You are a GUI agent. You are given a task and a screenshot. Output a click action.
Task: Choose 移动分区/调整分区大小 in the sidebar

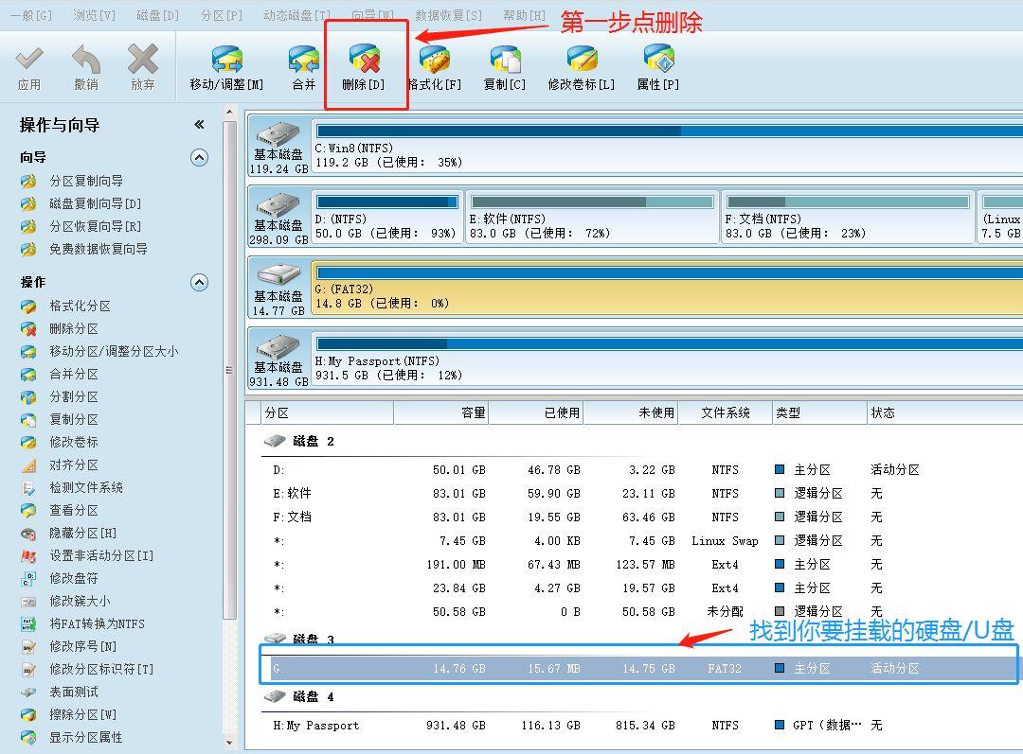114,351
